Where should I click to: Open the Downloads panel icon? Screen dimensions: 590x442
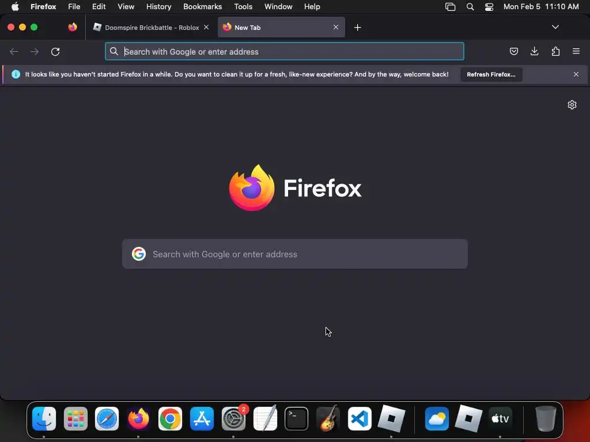tap(534, 51)
